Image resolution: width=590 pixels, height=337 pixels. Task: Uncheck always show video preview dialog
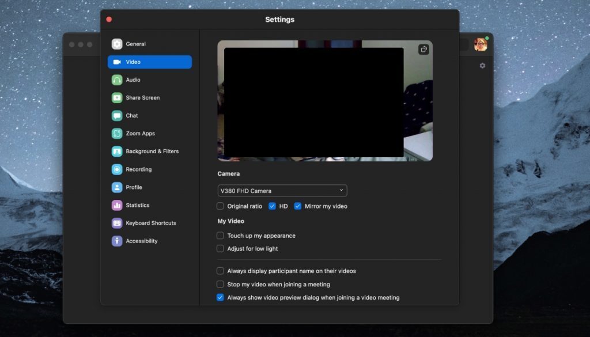click(220, 297)
